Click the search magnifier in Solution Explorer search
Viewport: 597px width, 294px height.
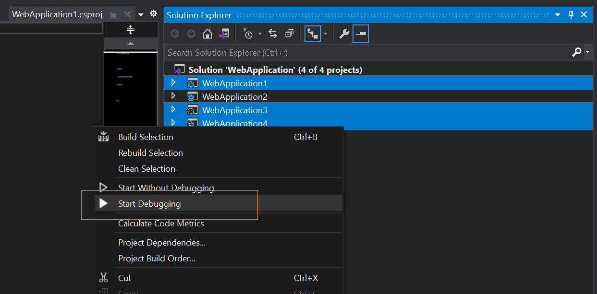576,52
